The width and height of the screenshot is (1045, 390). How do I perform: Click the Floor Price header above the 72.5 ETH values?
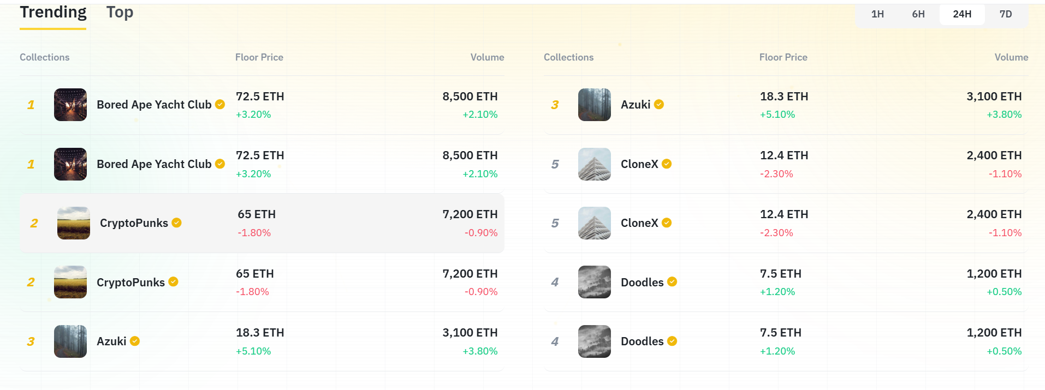[259, 57]
